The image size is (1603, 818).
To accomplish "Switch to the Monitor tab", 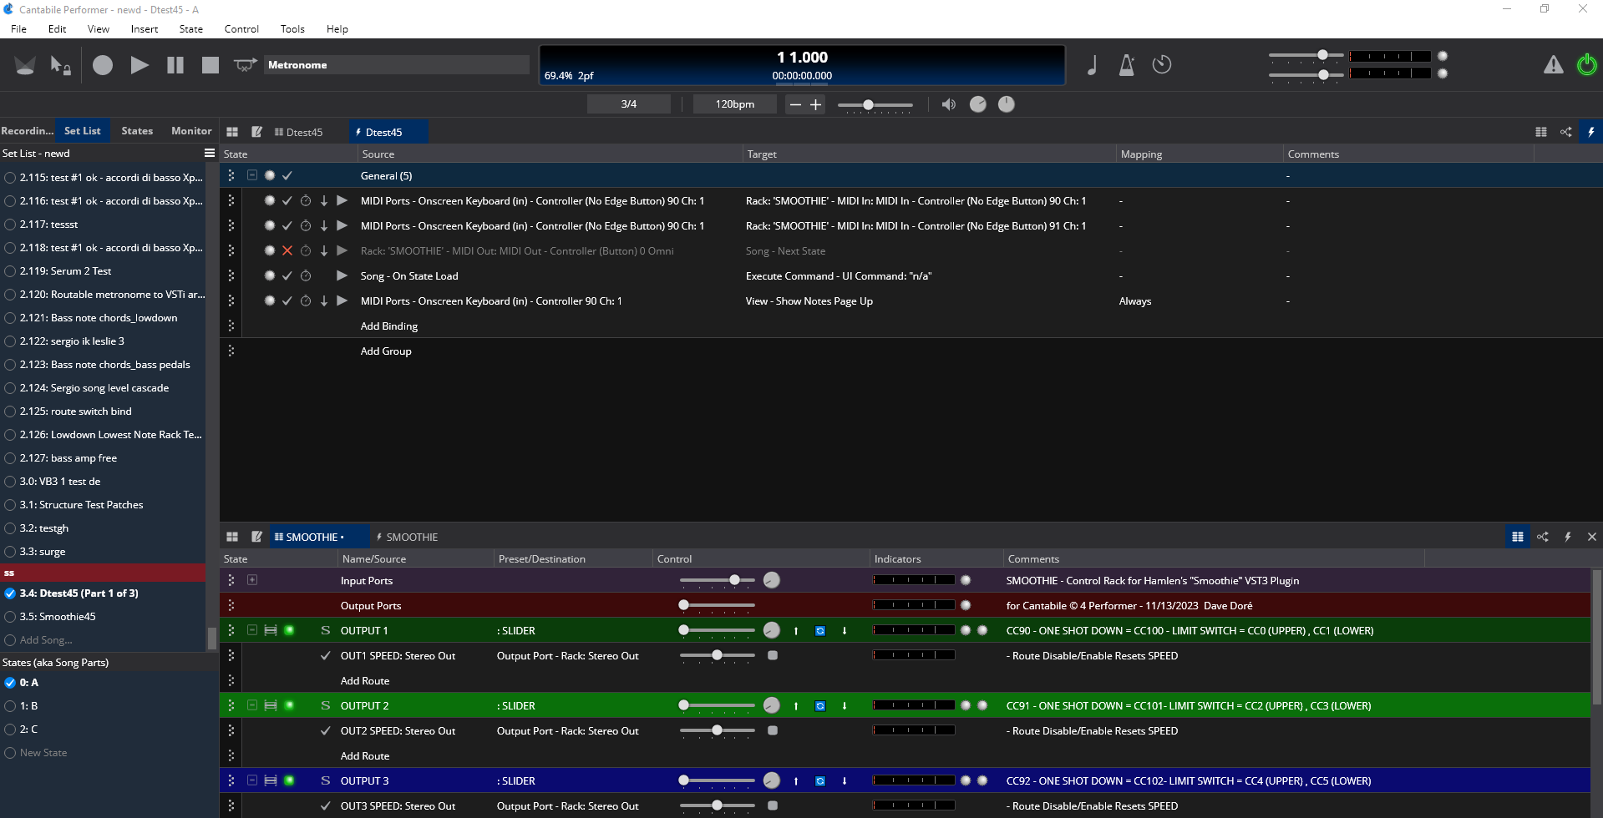I will (x=191, y=131).
